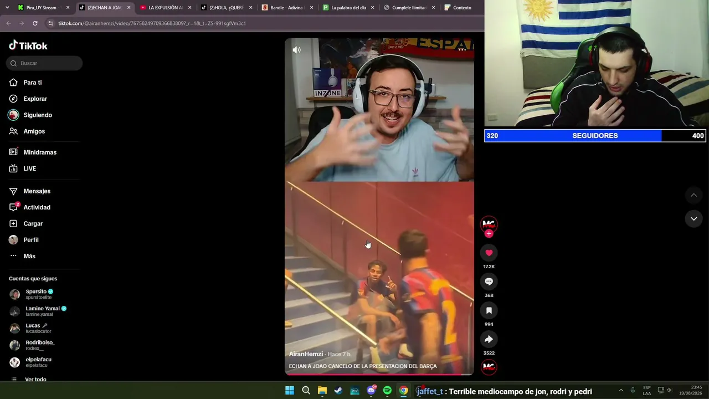Image resolution: width=709 pixels, height=399 pixels.
Task: Open AiranHemzi author name on video
Action: click(306, 354)
